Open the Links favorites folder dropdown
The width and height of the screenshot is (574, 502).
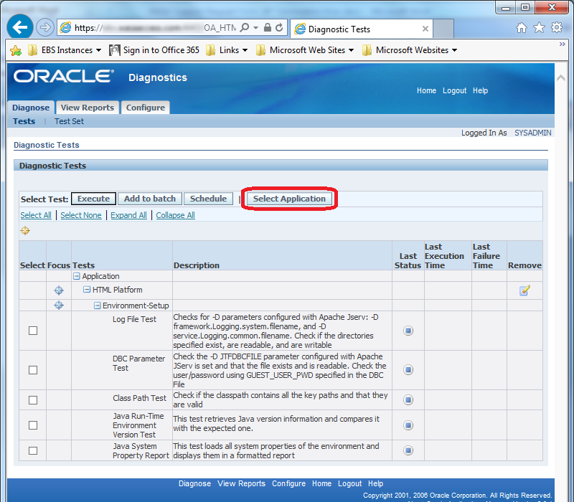pyautogui.click(x=227, y=50)
